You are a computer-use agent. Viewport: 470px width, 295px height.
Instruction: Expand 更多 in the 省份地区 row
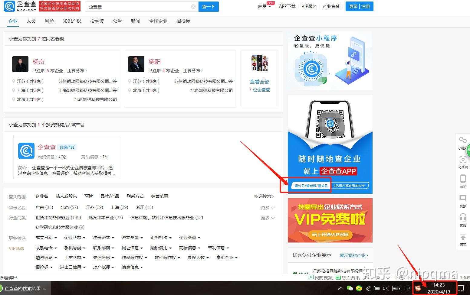pyautogui.click(x=268, y=208)
